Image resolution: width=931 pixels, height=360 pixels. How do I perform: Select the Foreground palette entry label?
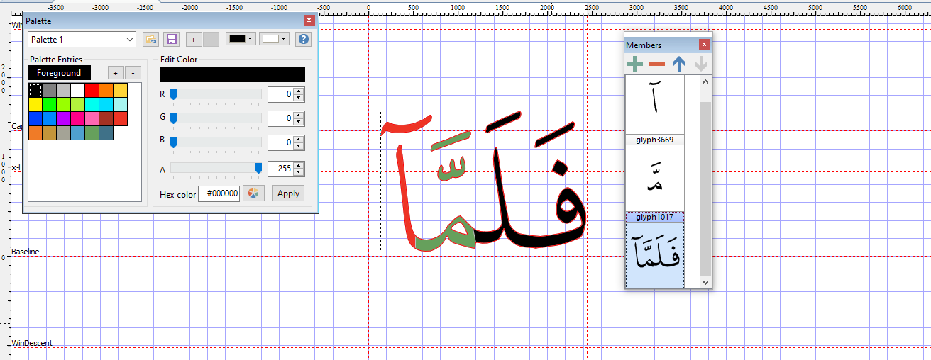click(x=59, y=73)
